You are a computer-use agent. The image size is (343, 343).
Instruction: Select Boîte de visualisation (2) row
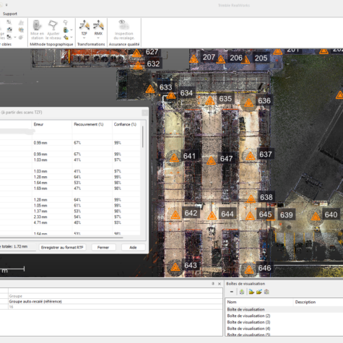[284, 316]
